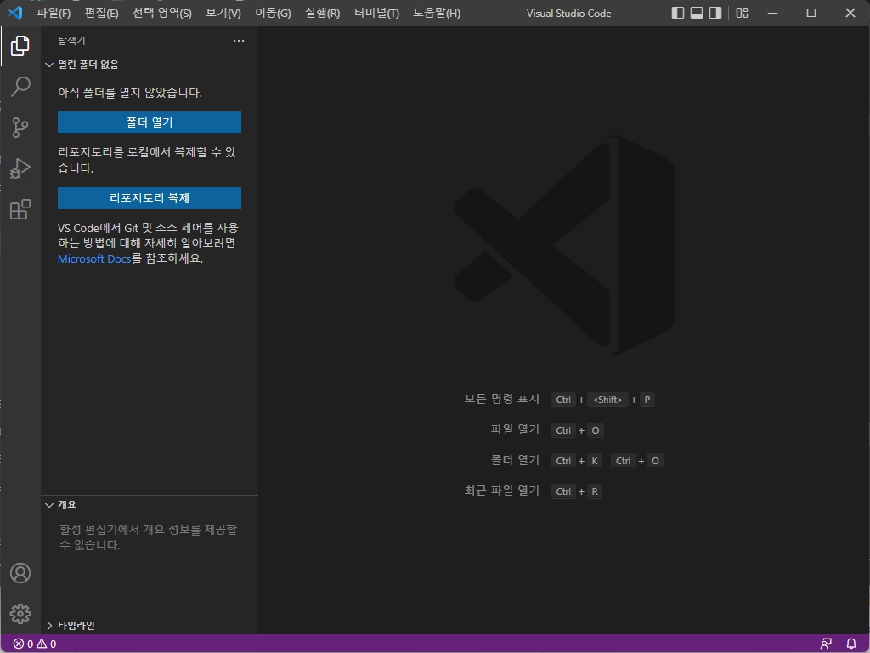Click the 아직 폴더를 열지 않았습니다 message
870x653 pixels.
(130, 92)
